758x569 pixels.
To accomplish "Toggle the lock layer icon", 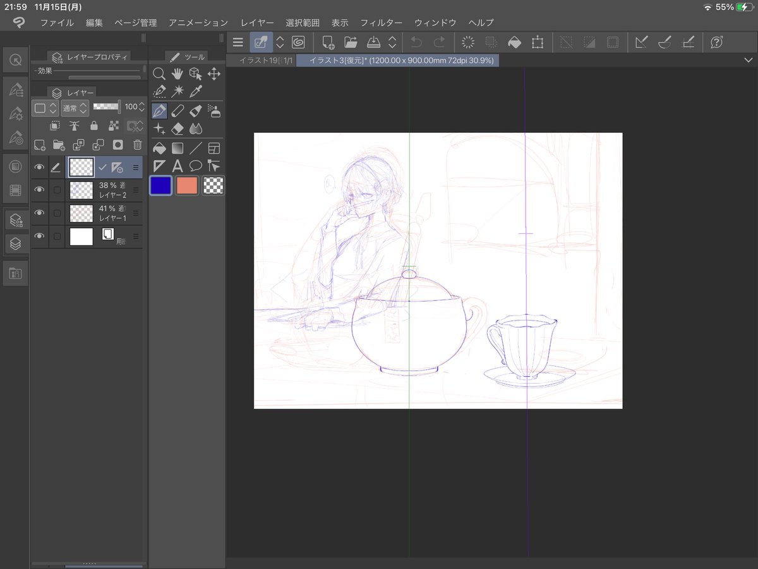I will (93, 126).
